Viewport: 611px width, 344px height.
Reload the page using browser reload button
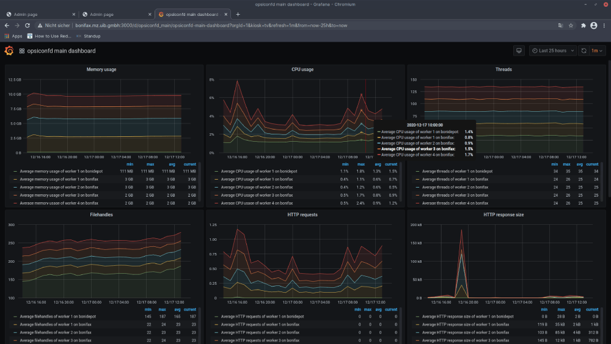point(28,25)
